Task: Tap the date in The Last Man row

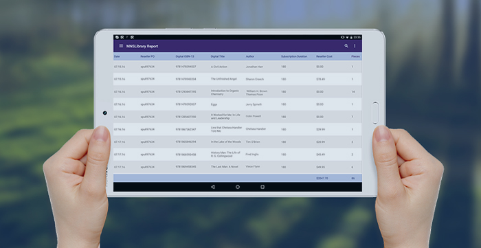Action: tap(120, 167)
